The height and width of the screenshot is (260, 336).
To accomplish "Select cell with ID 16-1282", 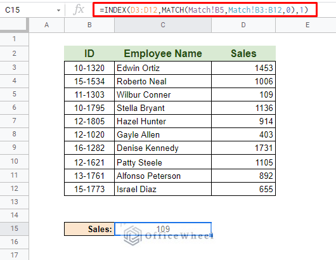I will point(89,148).
